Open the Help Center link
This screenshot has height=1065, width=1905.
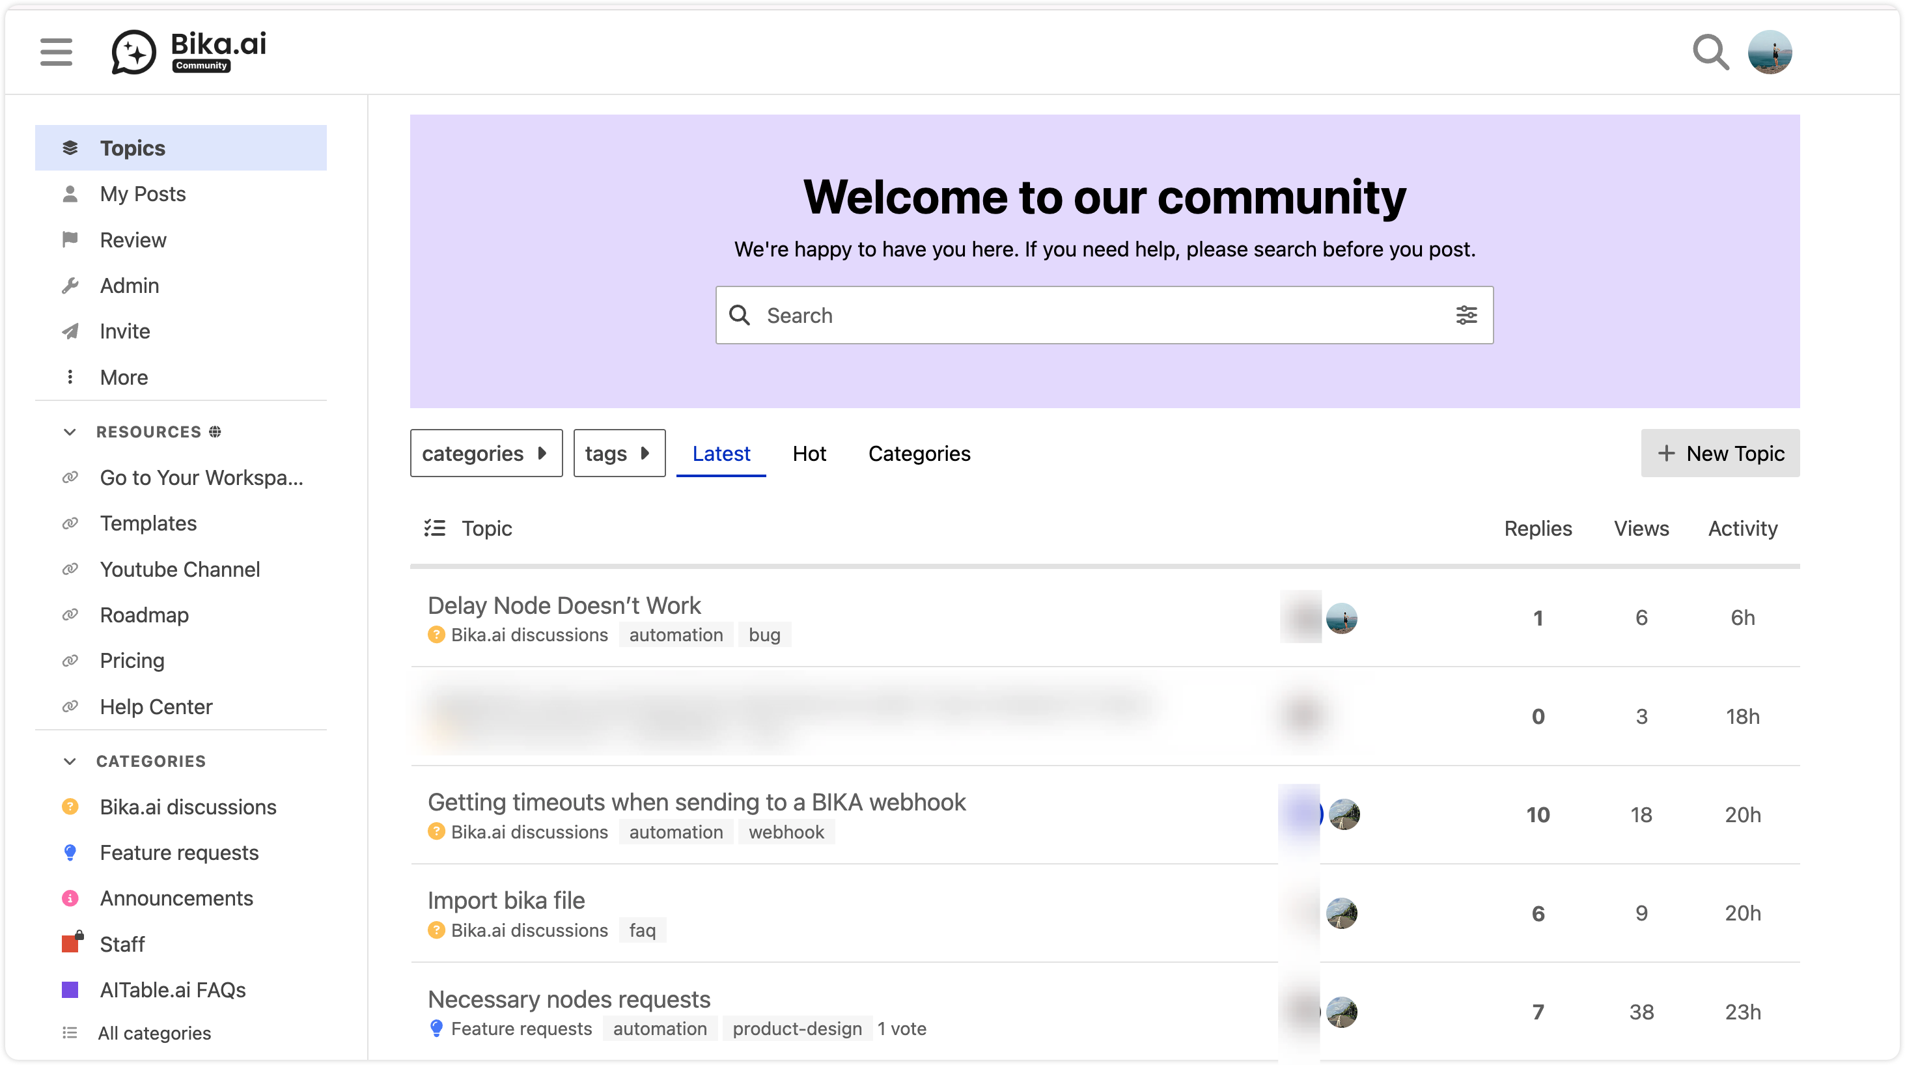point(181,706)
